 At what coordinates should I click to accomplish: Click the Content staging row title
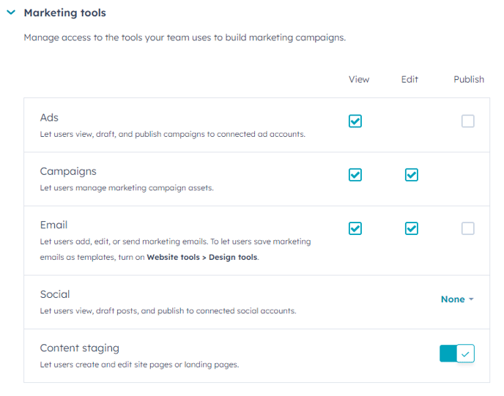coord(80,348)
